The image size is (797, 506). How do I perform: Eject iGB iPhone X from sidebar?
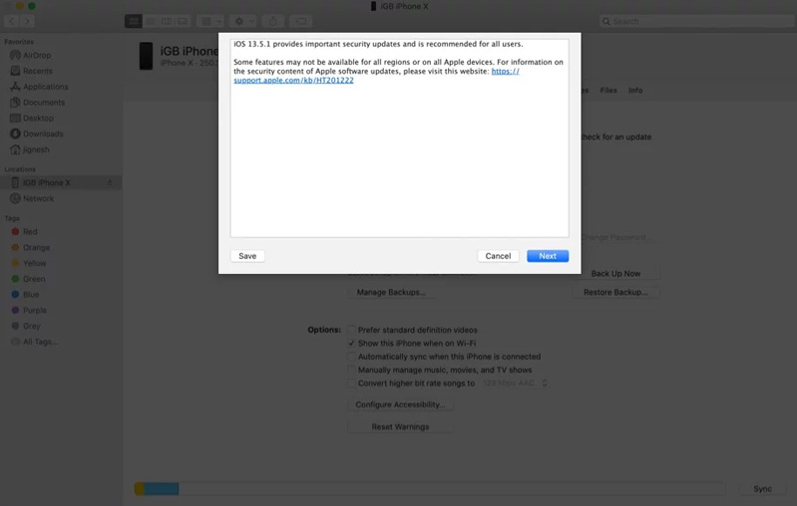[110, 182]
